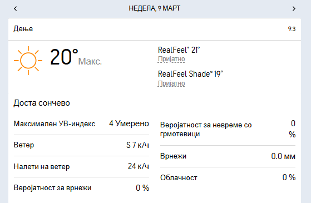Image resolution: width=311 pixels, height=203 pixels.
Task: Click Веројатност за невреме со грмотевици row
Action: [228, 129]
